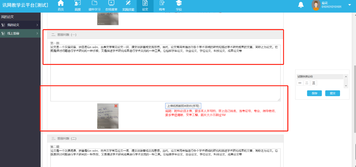Jump to question 一 in 试题快速定位 panel

[299, 83]
